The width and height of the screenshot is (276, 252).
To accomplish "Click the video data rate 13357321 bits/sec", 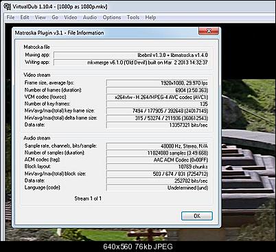I will (x=157, y=125).
